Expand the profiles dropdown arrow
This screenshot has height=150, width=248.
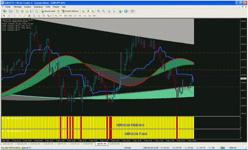point(12,11)
